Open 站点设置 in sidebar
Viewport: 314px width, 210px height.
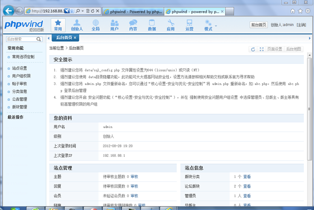pyautogui.click(x=19, y=68)
